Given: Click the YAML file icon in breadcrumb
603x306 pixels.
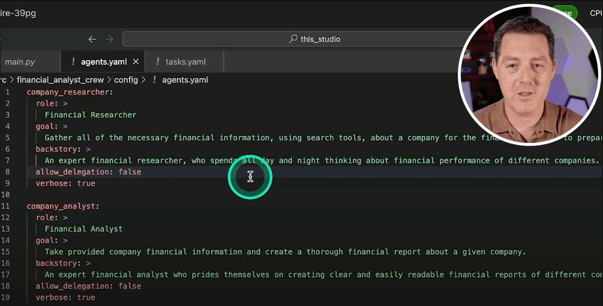Looking at the screenshot, I should [x=154, y=80].
